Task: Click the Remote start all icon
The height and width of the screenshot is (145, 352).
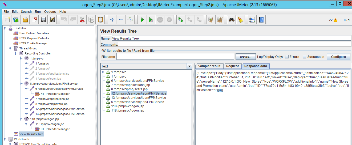Action: [x=181, y=19]
